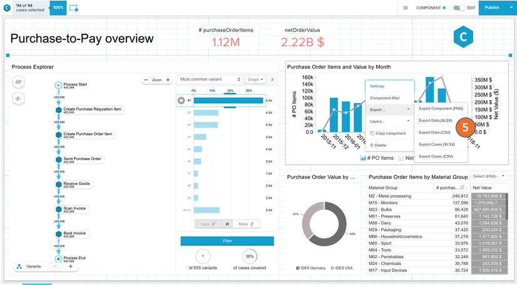Zoom in with the plus button near Zoom
517x285 pixels.
coord(168,80)
